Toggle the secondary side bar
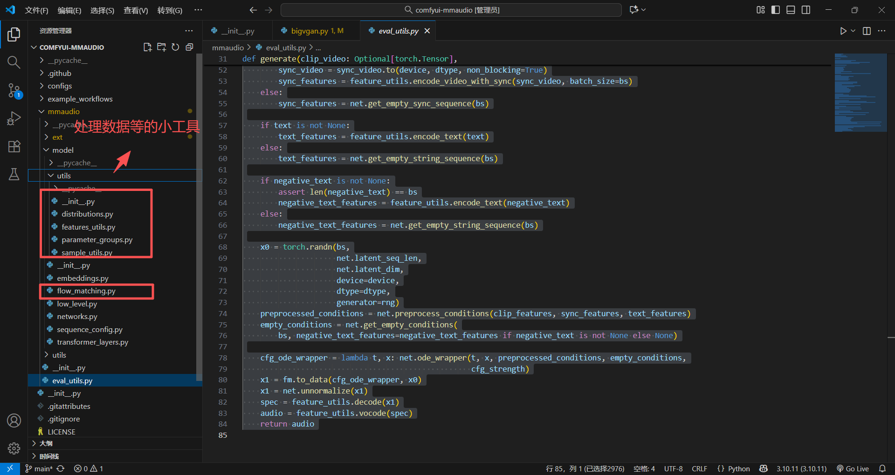Viewport: 895px width, 475px height. (806, 10)
